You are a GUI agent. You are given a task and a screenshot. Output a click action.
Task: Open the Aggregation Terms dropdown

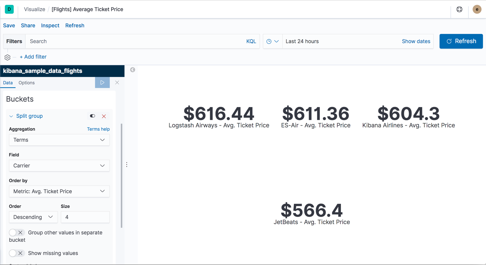(x=59, y=140)
